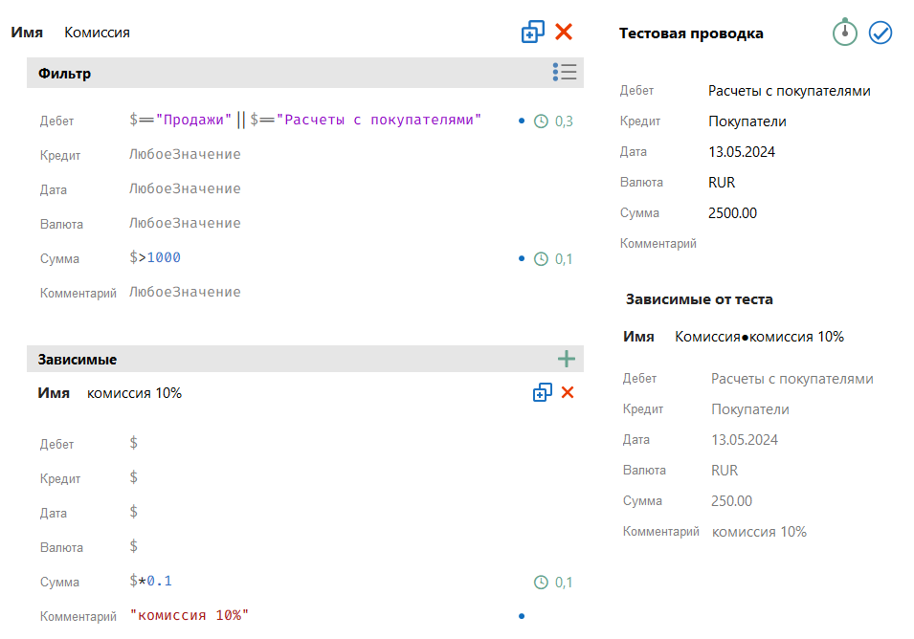Click the clock icon beside Сумма filter
Image resolution: width=914 pixels, height=639 pixels.
541,258
